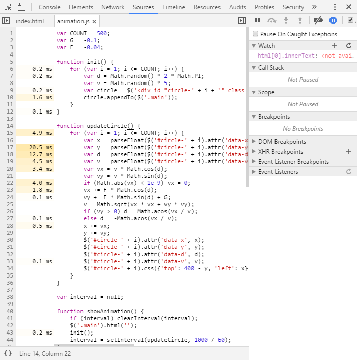Screen dimensions: 357x360
Task: Click the inspect element picker icon
Action: click(x=7, y=7)
